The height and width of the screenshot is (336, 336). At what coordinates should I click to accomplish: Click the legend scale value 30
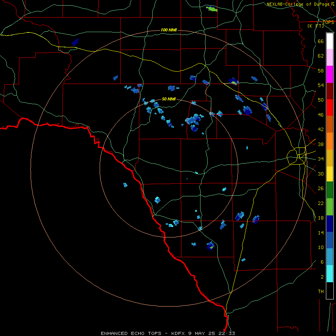[321, 174]
